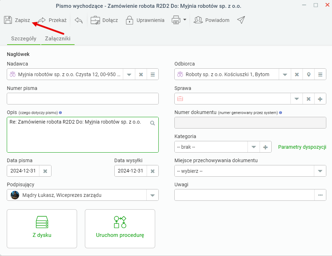Click the Przekaż forward button
Viewport: 332px width, 256px height.
[52, 20]
